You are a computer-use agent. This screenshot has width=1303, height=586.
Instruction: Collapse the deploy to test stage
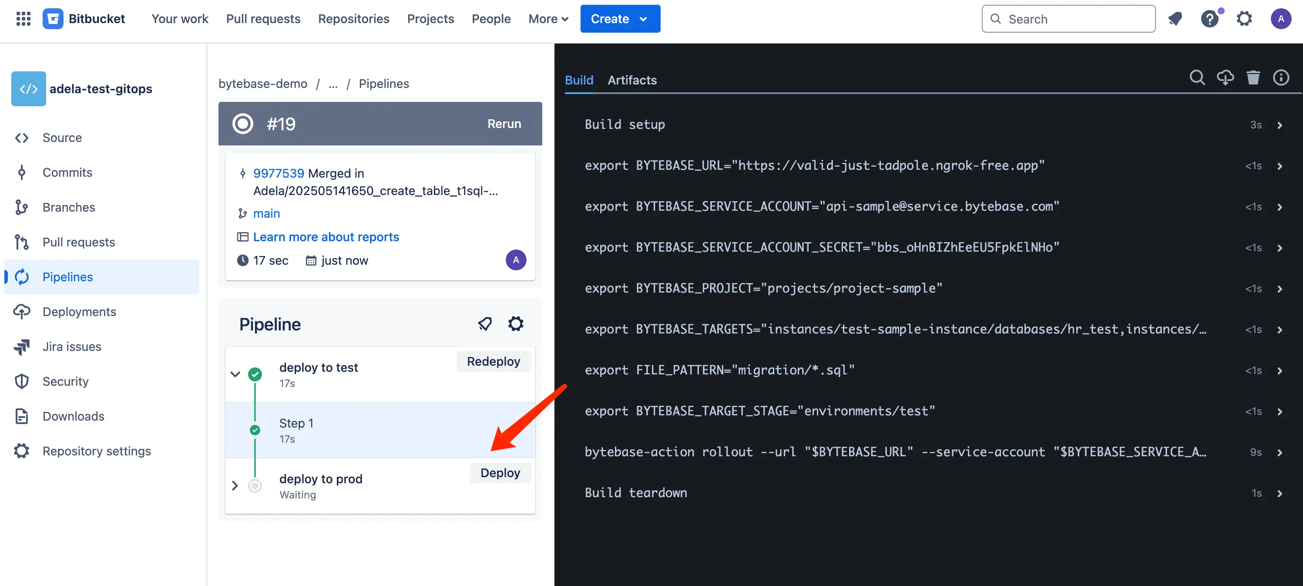(235, 374)
